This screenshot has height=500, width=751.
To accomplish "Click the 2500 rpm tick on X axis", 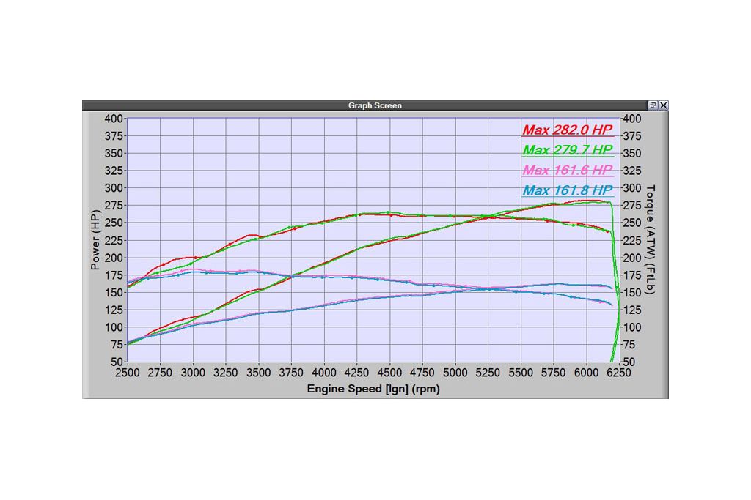I will (x=128, y=372).
